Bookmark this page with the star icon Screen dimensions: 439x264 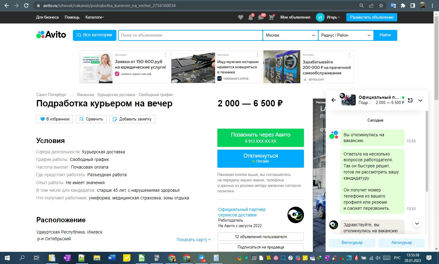[381, 5]
